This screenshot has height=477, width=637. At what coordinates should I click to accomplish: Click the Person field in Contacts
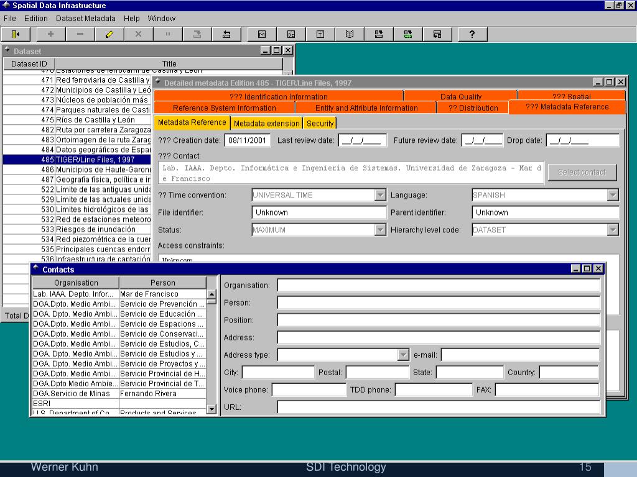point(439,302)
